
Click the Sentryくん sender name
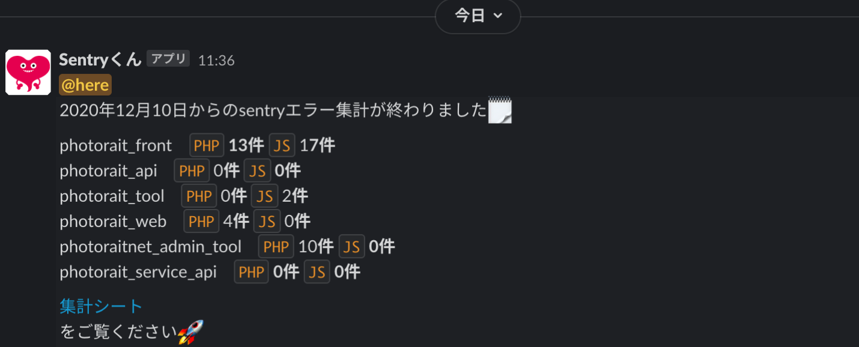pos(100,59)
